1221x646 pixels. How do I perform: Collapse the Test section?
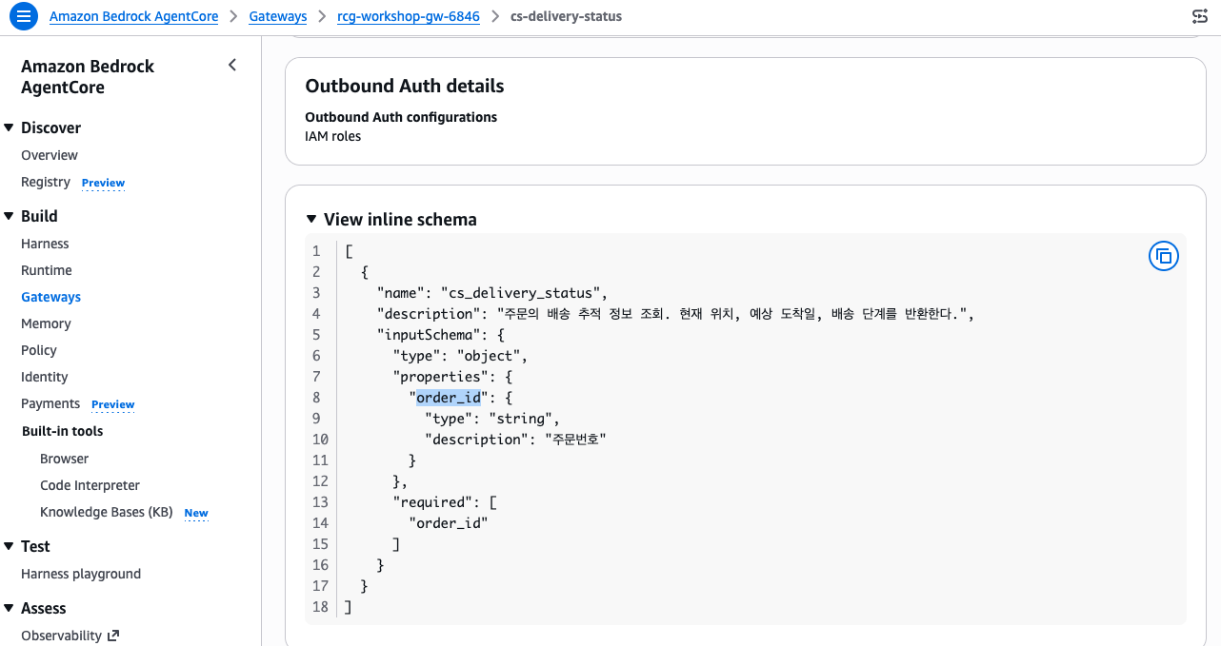coord(9,546)
